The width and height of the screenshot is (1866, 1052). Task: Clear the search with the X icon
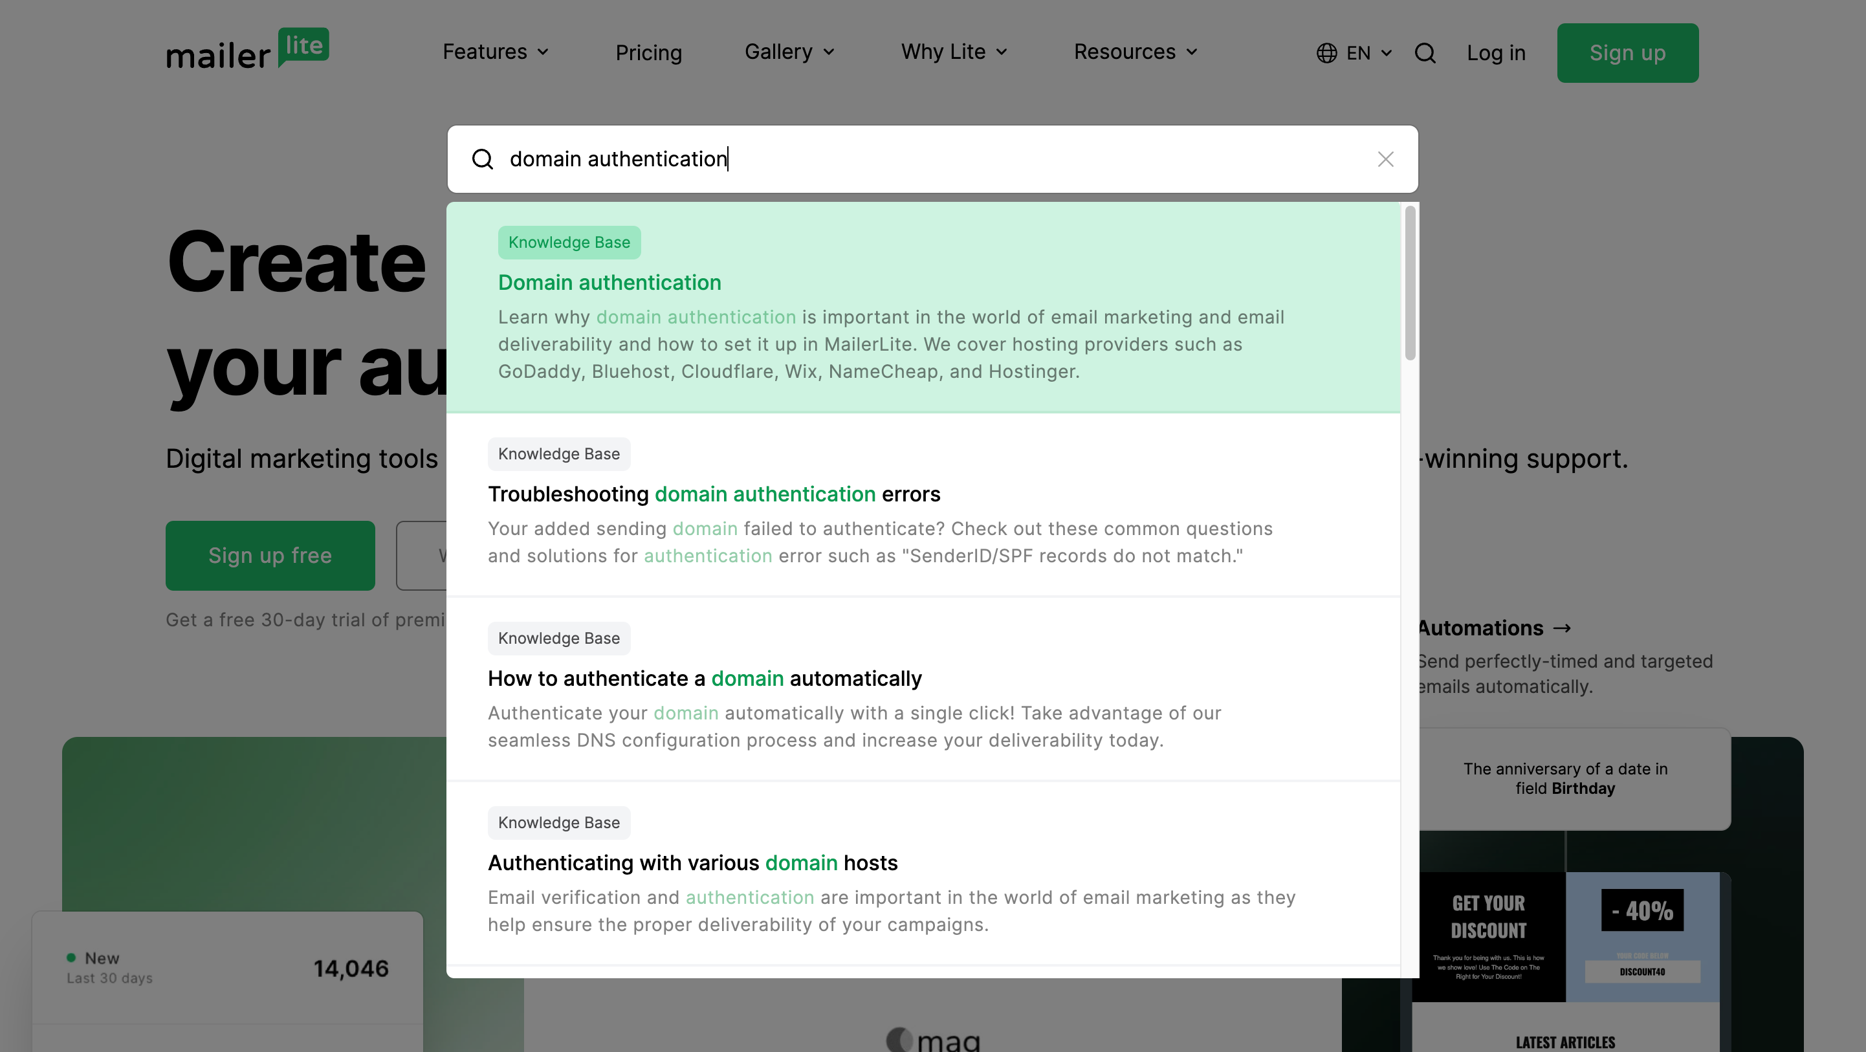1385,159
